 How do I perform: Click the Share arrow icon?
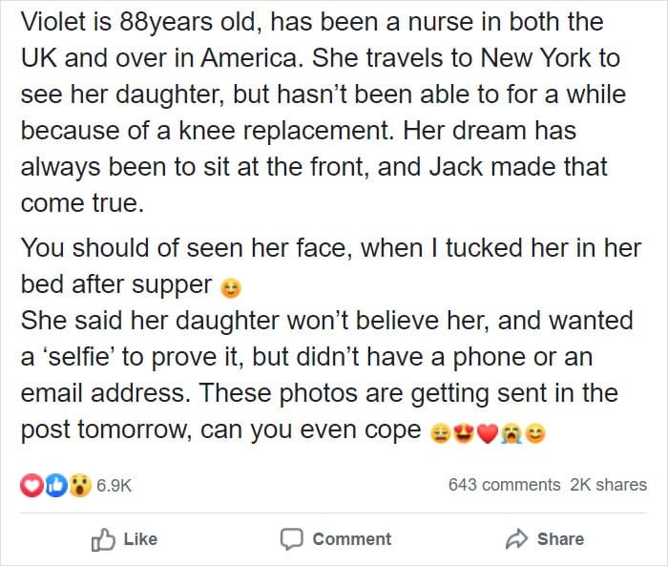pyautogui.click(x=516, y=538)
